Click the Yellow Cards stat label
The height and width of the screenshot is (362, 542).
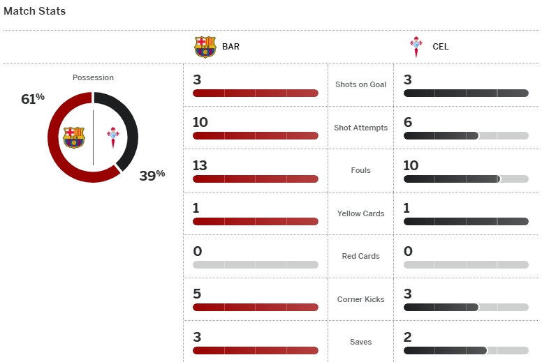360,213
